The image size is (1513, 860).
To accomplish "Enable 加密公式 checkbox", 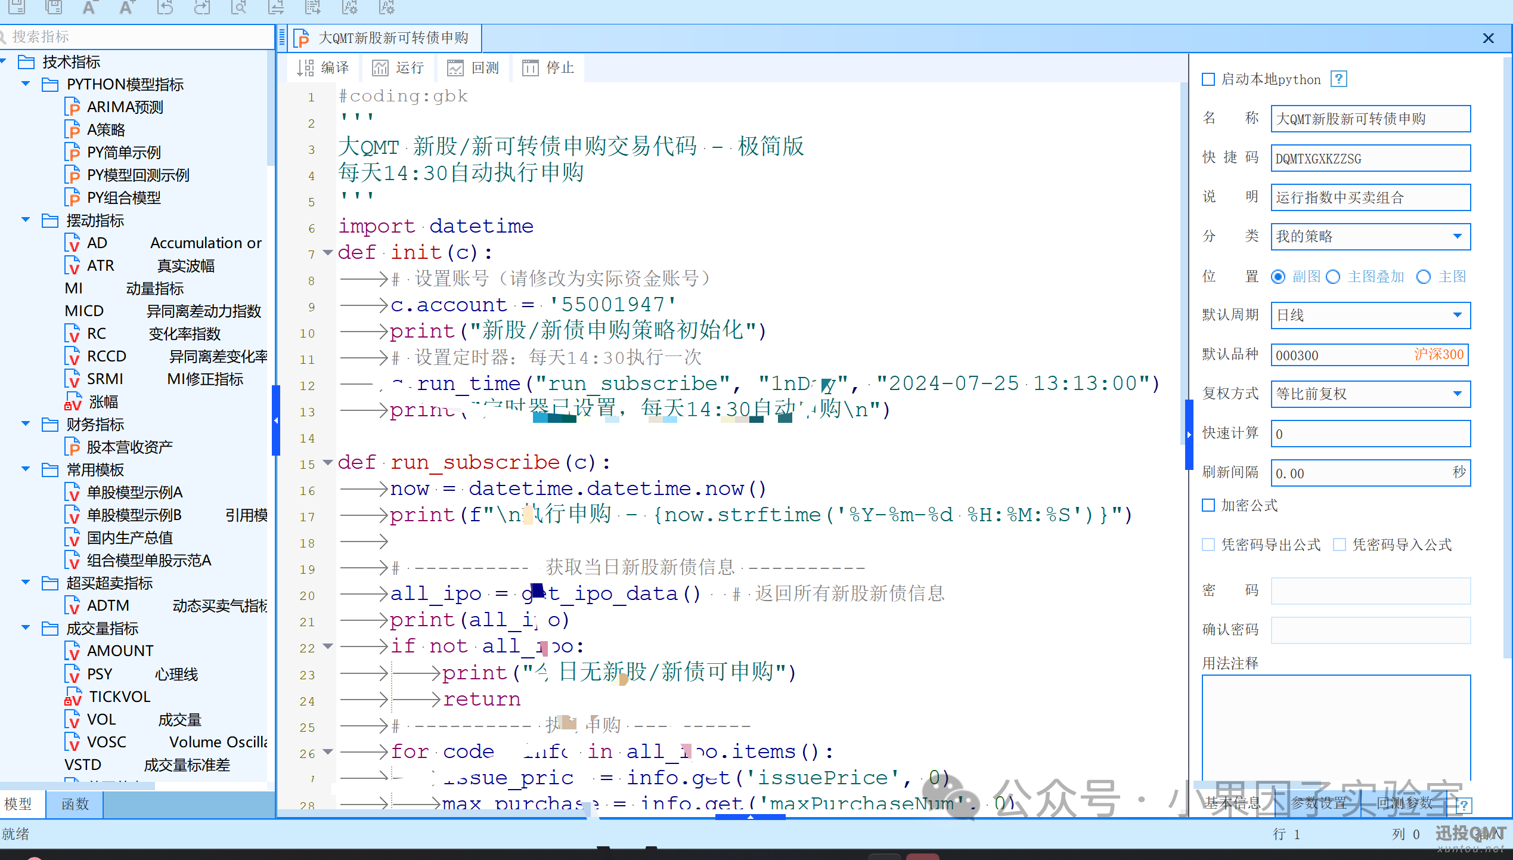I will click(1208, 505).
